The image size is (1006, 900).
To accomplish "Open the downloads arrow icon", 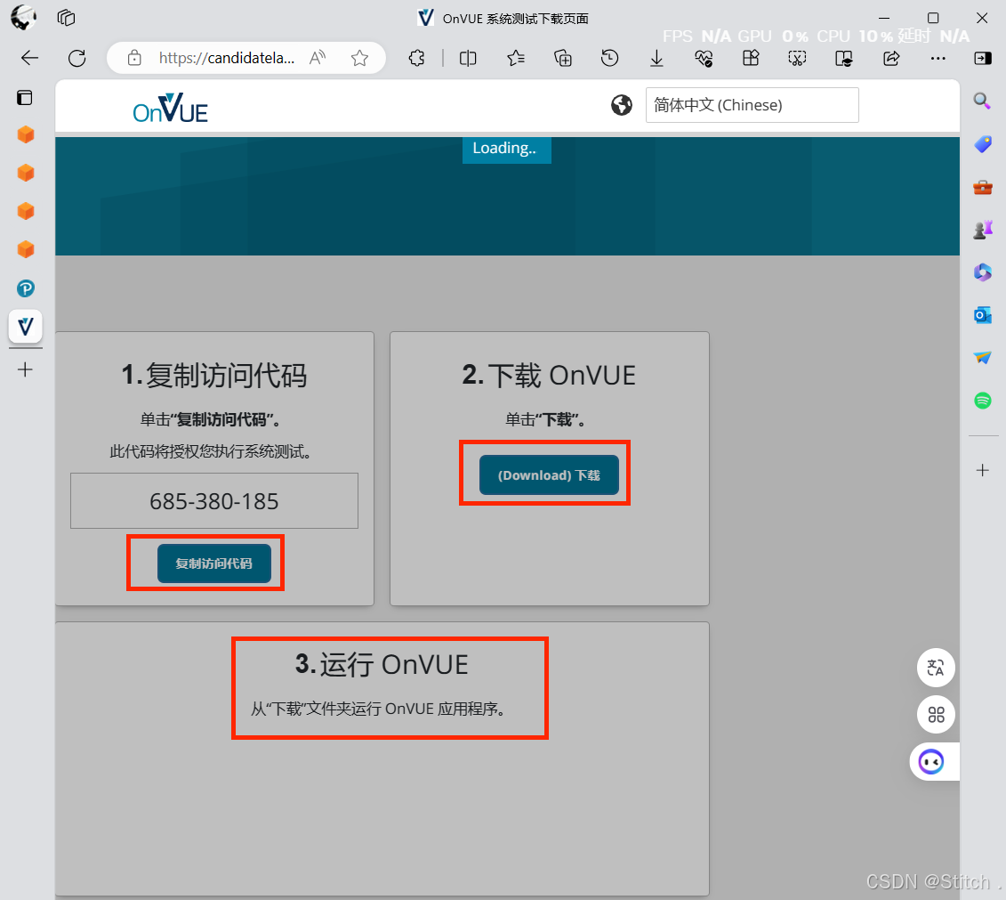I will [656, 59].
